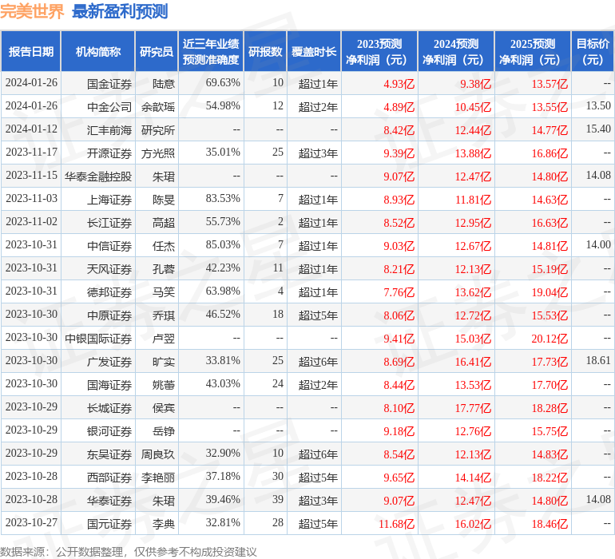Click researcher name 马笑

click(x=164, y=292)
